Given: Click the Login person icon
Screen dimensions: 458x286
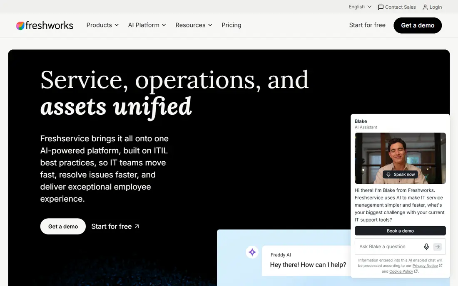Looking at the screenshot, I should pos(425,7).
